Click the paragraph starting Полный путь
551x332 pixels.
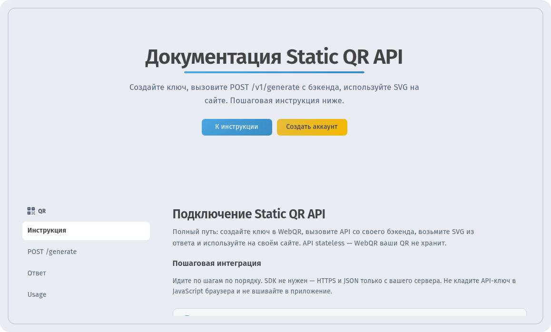[323, 237]
